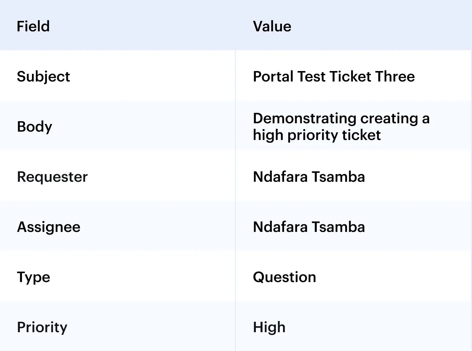
Task: Click the Field column header
Action: click(33, 26)
